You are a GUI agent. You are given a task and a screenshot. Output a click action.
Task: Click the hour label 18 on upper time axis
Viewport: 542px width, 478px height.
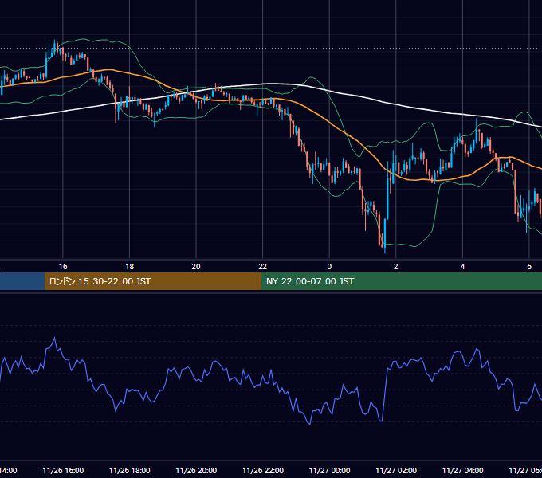click(130, 267)
